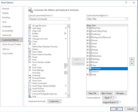
Task: Click the Insert Text Box icon
Action: [x=30, y=91]
